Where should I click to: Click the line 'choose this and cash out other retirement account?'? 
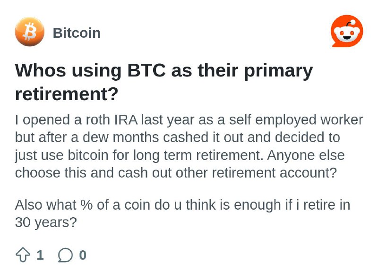[x=176, y=173]
